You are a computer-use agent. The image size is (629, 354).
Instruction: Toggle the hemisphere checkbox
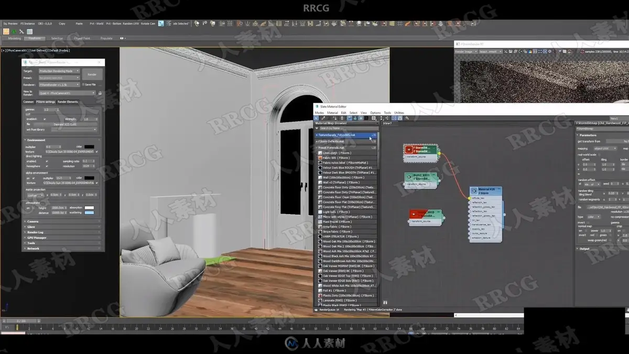[47, 166]
